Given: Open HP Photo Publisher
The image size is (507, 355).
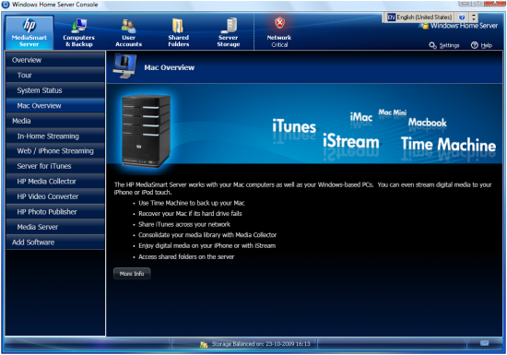Looking at the screenshot, I should pyautogui.click(x=55, y=212).
